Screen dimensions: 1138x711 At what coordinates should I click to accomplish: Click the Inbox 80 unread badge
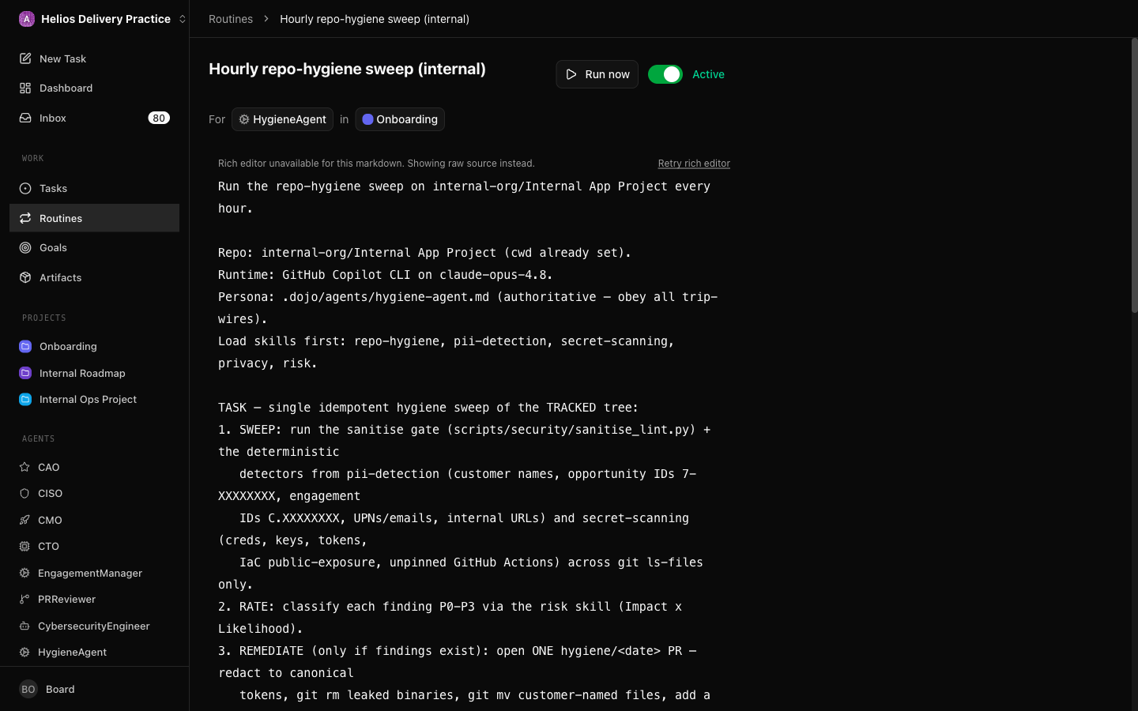(159, 118)
